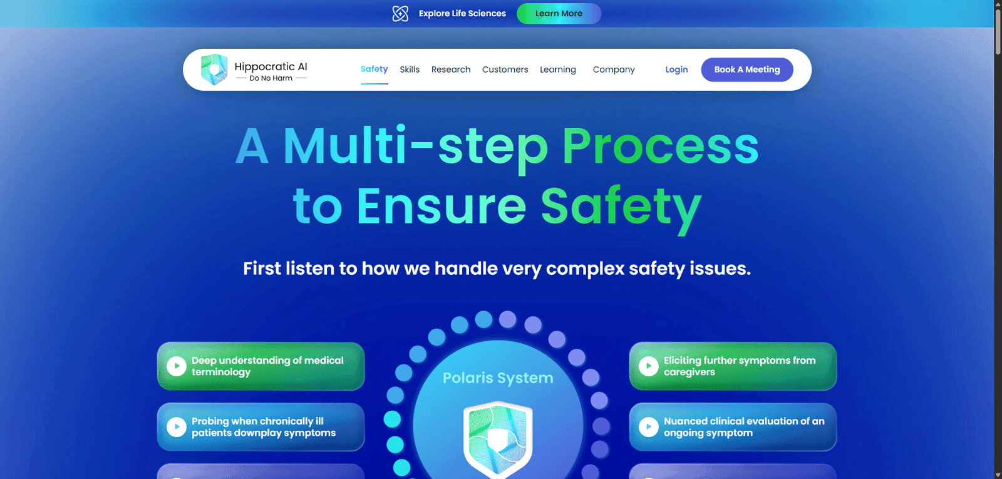Screen dimensions: 1002x479
Task: Click the Polaris System title circle
Action: pyautogui.click(x=498, y=378)
